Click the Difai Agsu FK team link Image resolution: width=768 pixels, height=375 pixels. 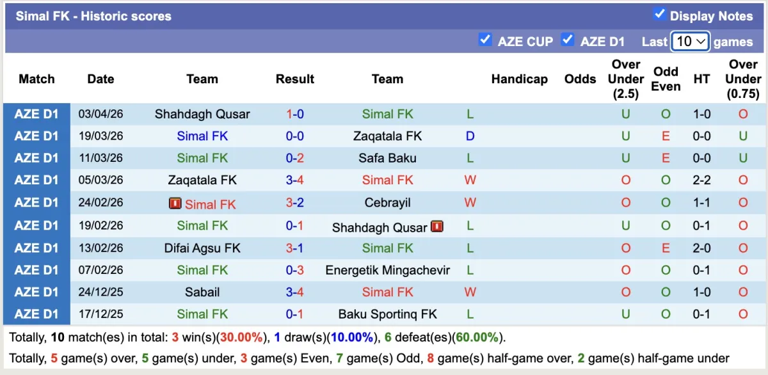[x=202, y=248]
